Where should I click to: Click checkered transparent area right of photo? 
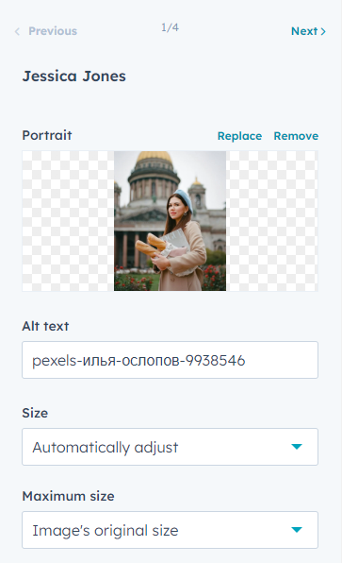(272, 221)
